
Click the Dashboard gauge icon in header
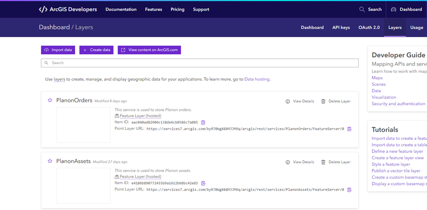pyautogui.click(x=394, y=10)
